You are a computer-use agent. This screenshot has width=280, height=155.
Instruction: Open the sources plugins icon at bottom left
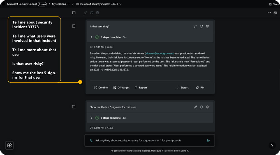pos(10,145)
